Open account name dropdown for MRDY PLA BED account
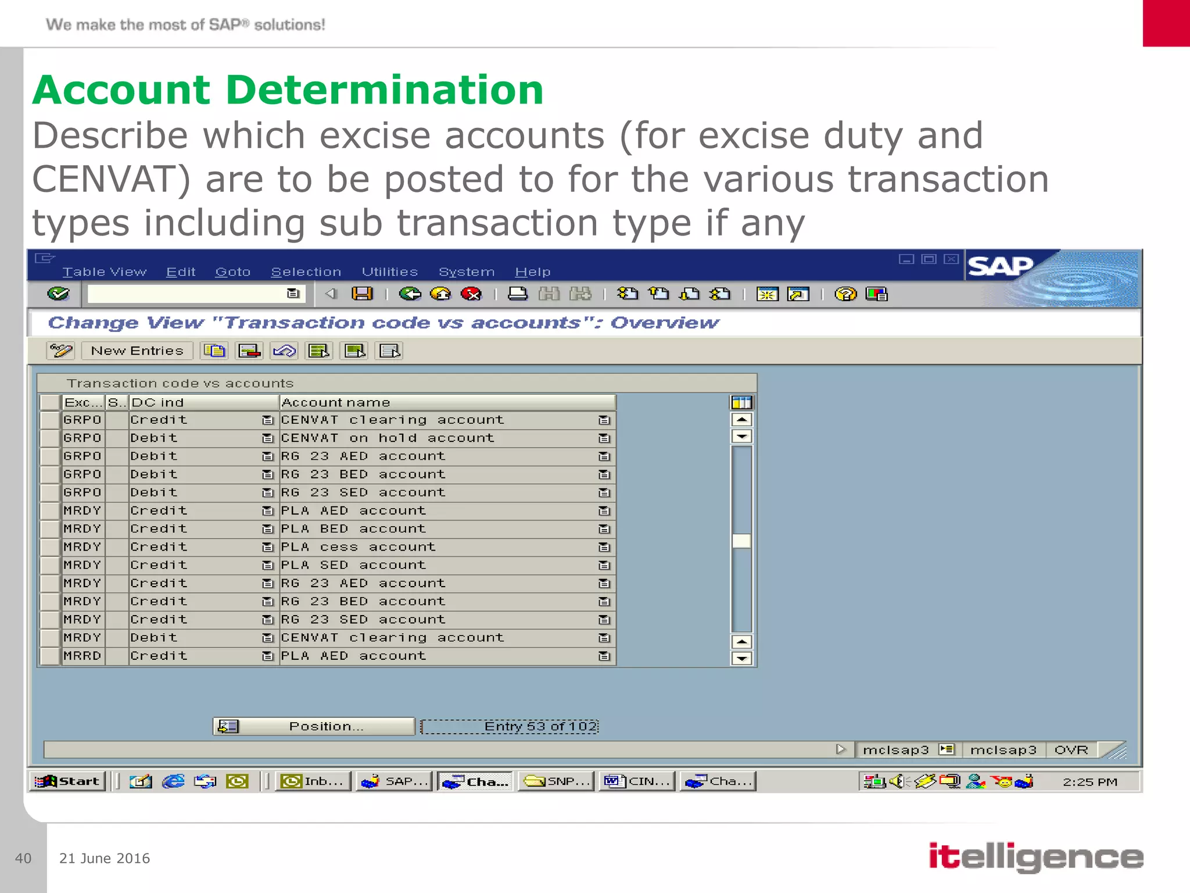Image resolution: width=1190 pixels, height=893 pixels. point(604,529)
